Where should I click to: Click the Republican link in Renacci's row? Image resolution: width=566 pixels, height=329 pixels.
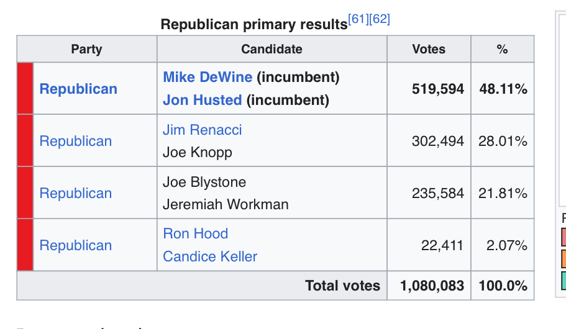coord(76,141)
